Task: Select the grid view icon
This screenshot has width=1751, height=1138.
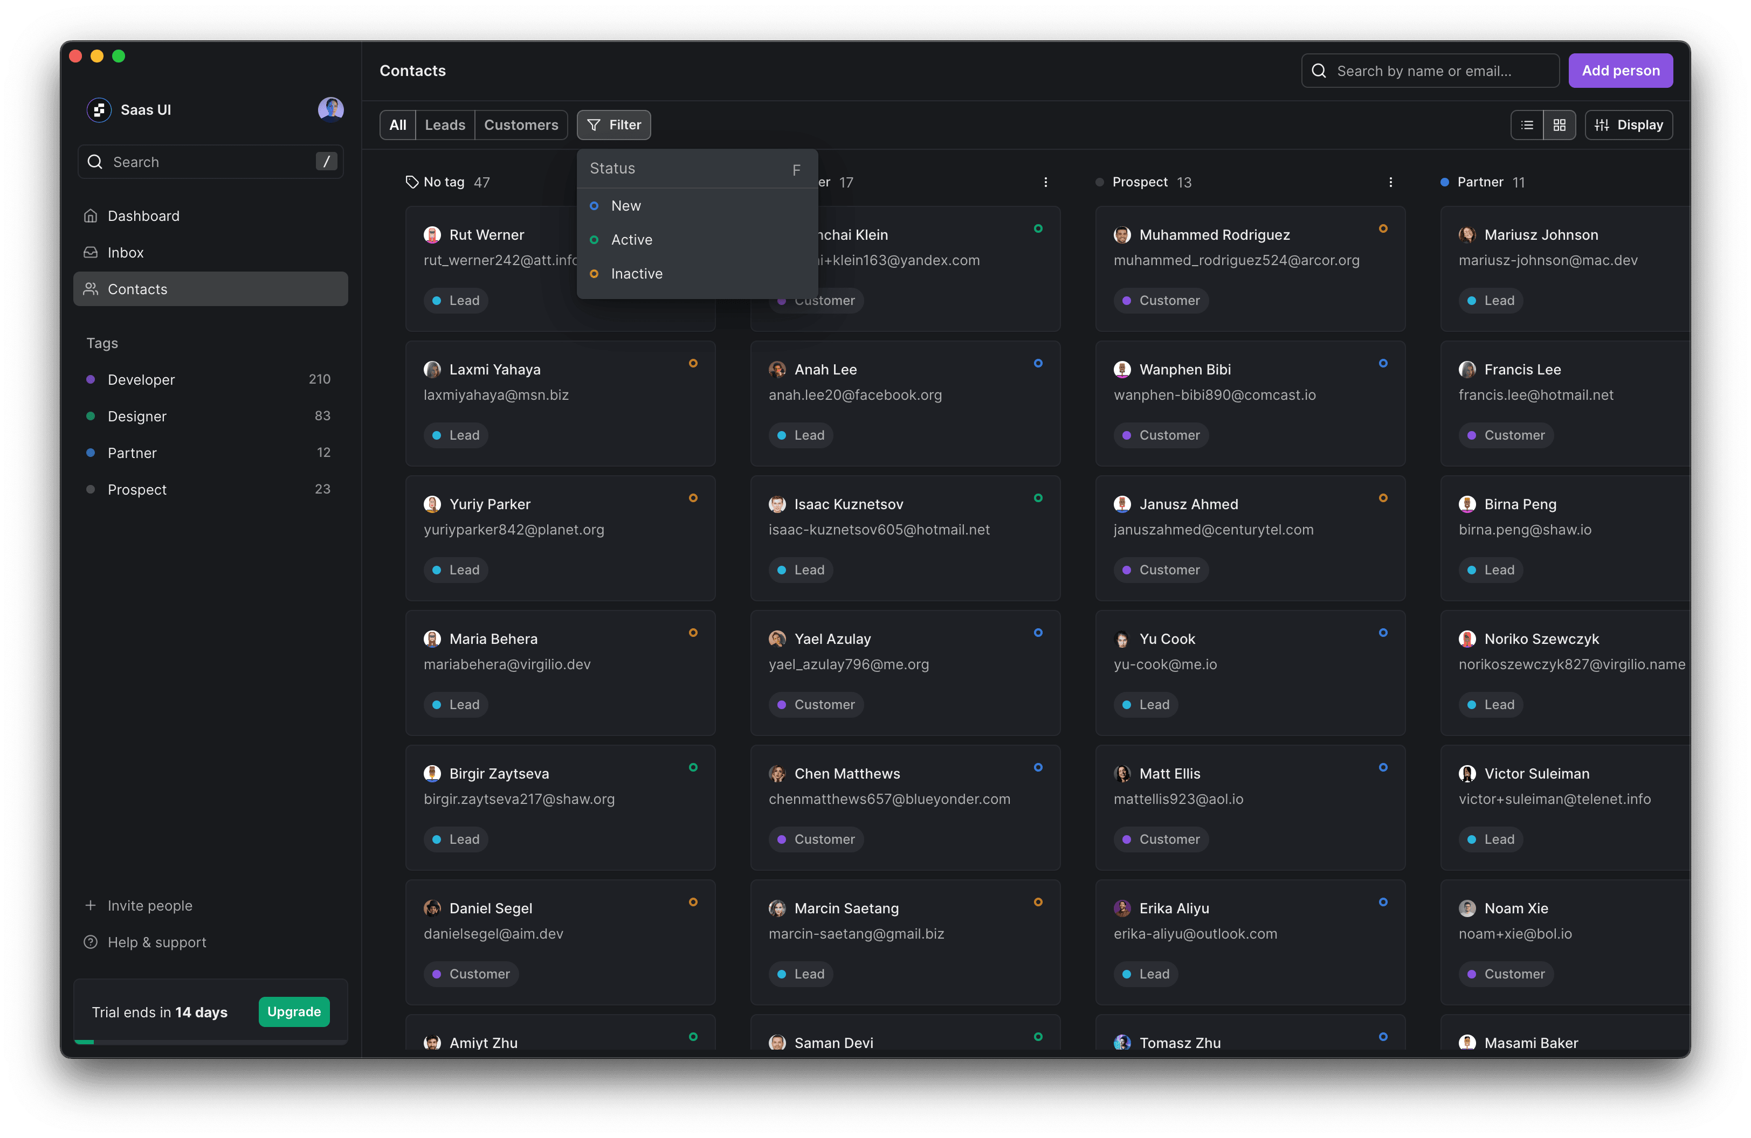Action: coord(1560,125)
